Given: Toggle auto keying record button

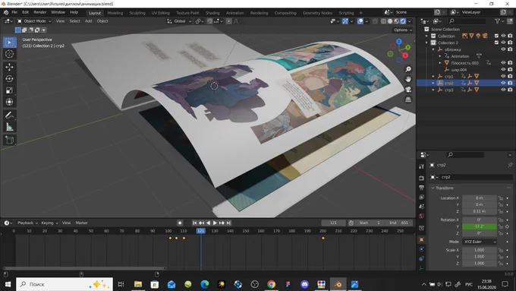Looking at the screenshot, I should 180,223.
